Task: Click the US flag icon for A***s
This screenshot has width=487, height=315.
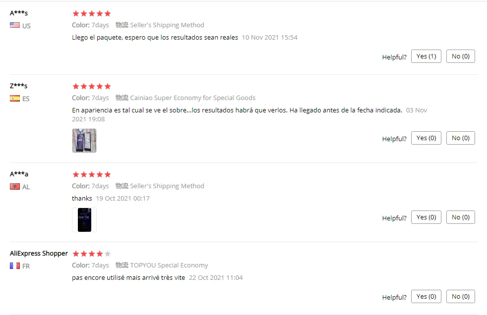Action: tap(14, 25)
